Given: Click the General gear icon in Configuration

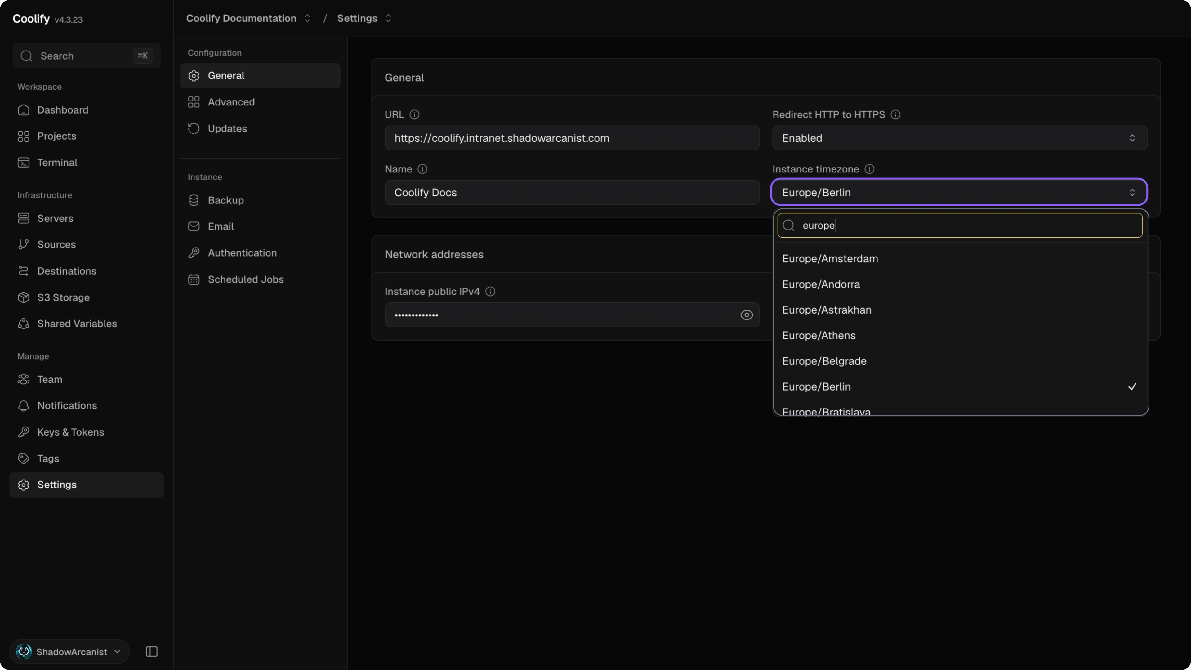Looking at the screenshot, I should 194,75.
